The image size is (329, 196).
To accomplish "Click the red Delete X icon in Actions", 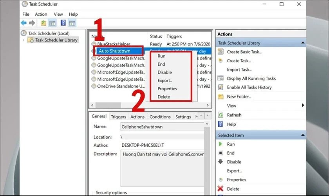I will click(221, 189).
